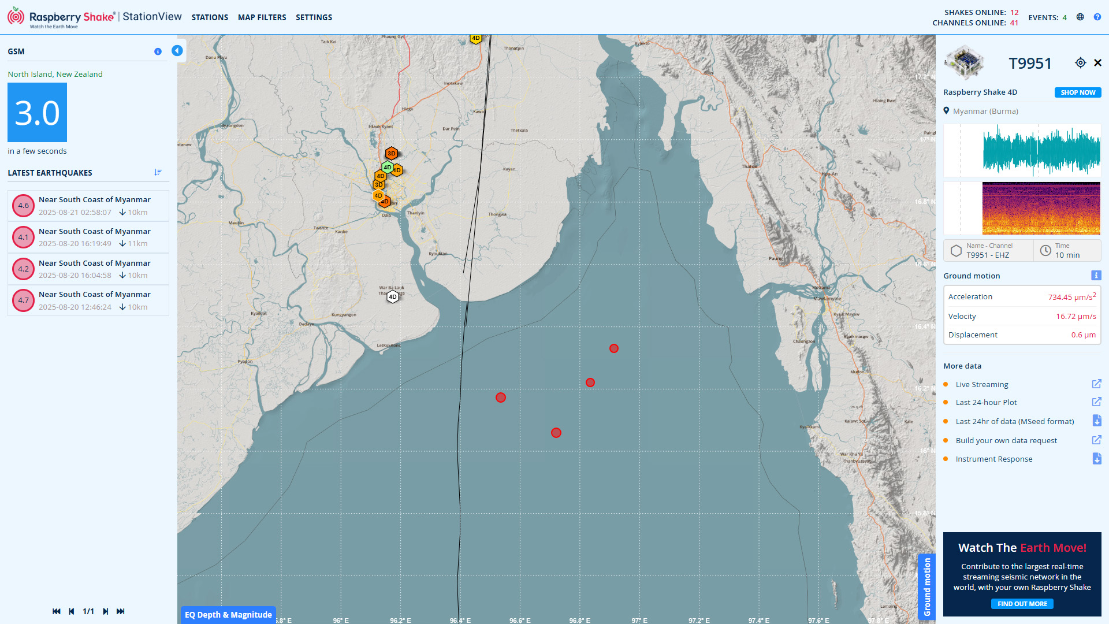Click the Ground motion info icon
The height and width of the screenshot is (624, 1109).
[x=1096, y=276]
